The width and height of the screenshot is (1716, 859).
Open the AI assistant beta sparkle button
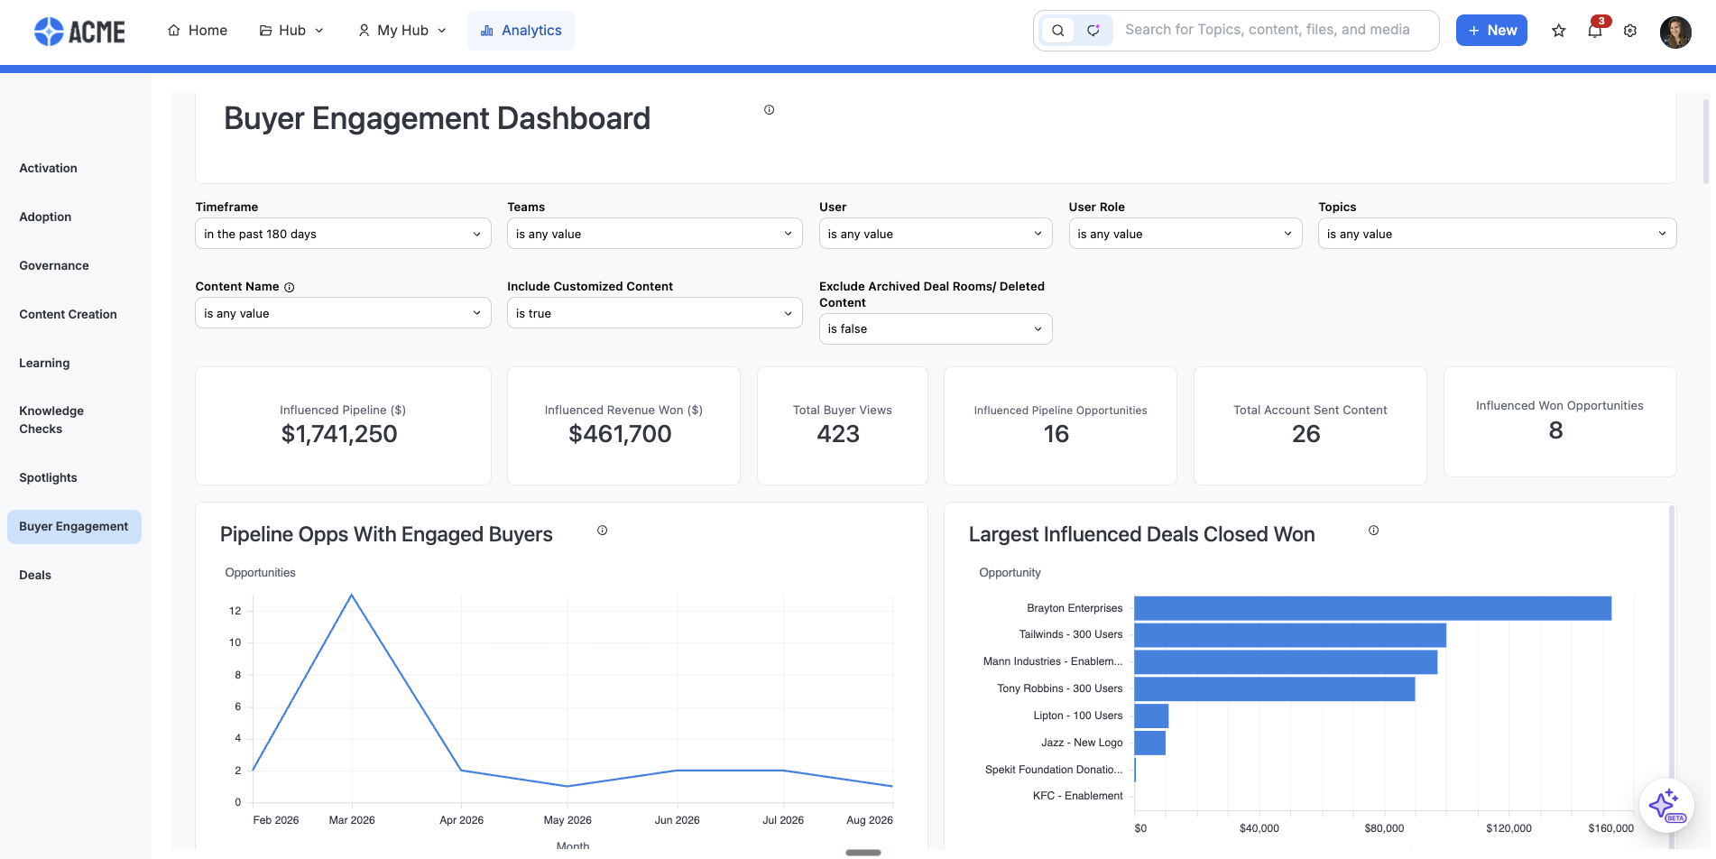tap(1665, 805)
